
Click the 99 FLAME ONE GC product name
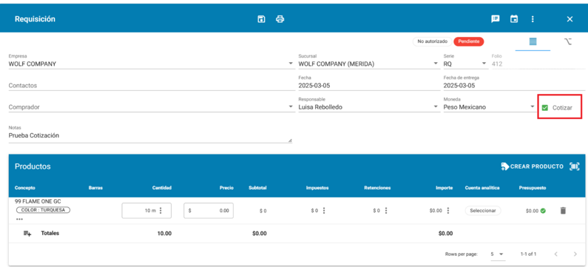pyautogui.click(x=38, y=201)
